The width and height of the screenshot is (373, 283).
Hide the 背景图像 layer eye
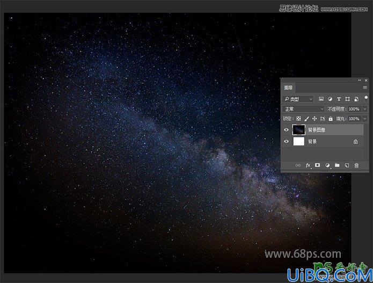coord(287,130)
